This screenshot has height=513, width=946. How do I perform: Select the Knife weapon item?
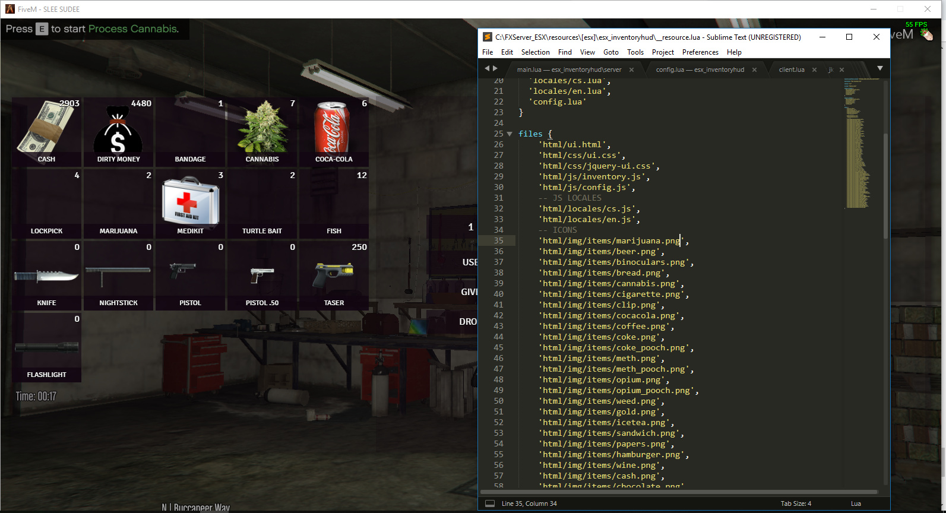click(x=46, y=275)
